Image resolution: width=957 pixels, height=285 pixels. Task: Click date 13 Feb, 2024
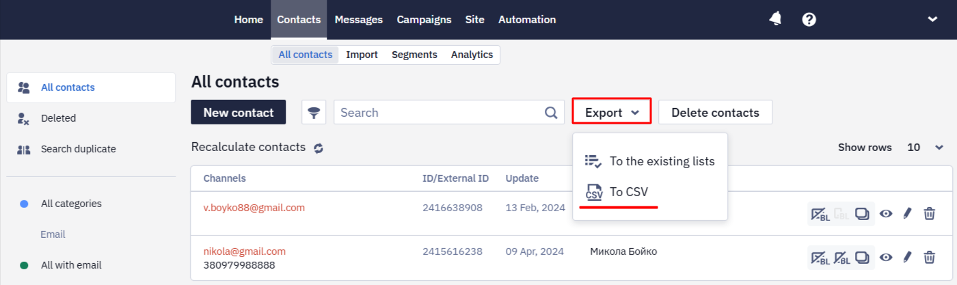point(535,207)
